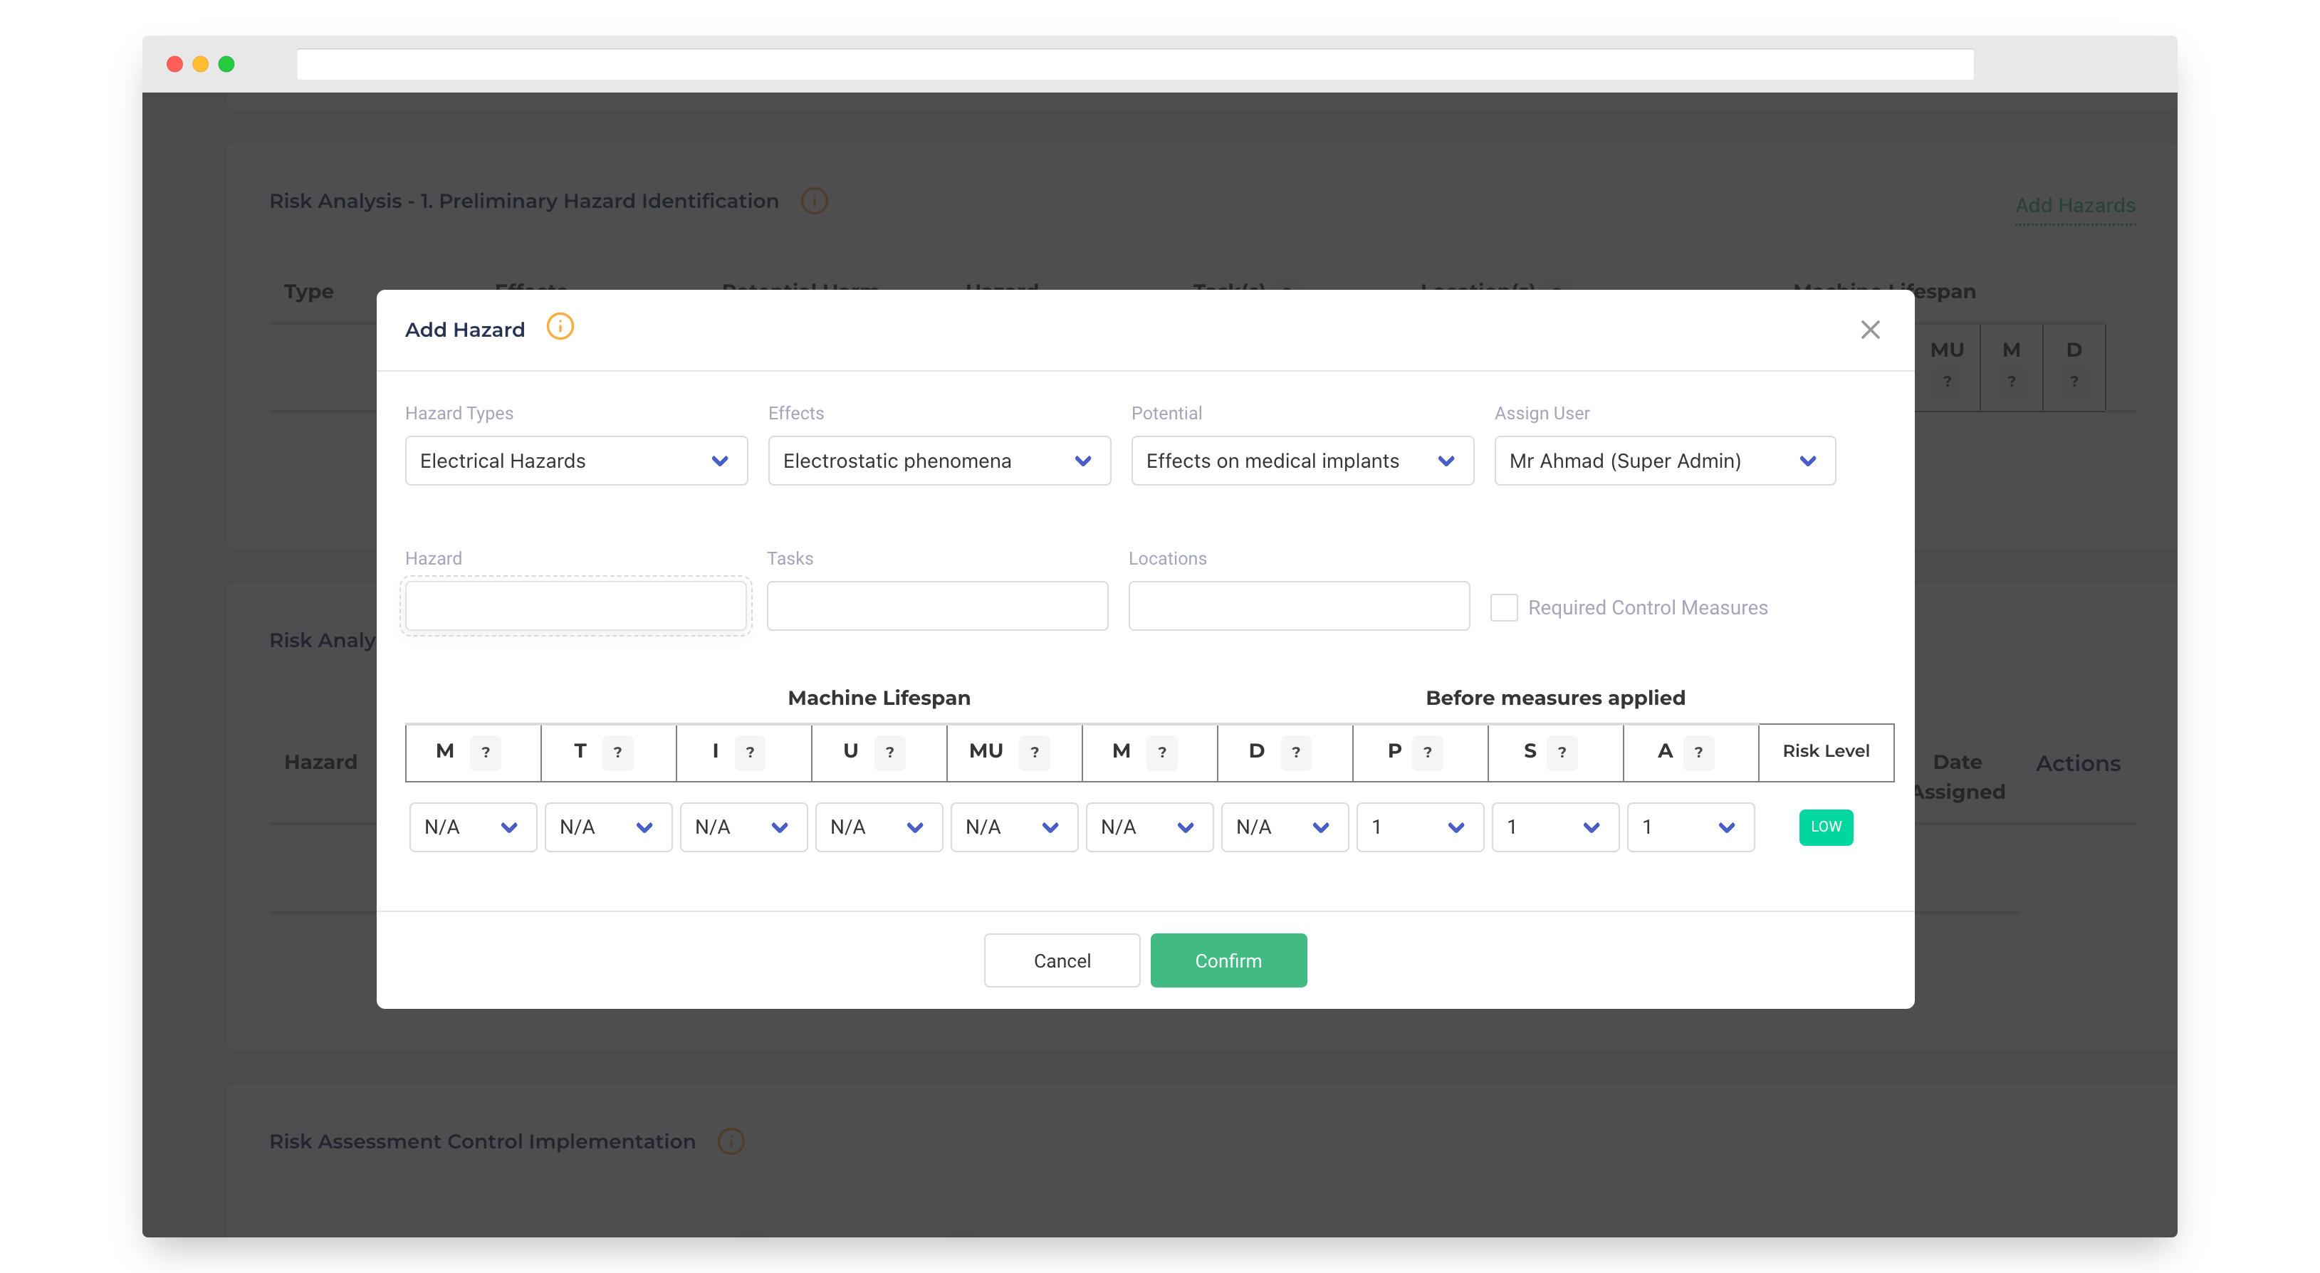Click the help icon next to D

1295,752
